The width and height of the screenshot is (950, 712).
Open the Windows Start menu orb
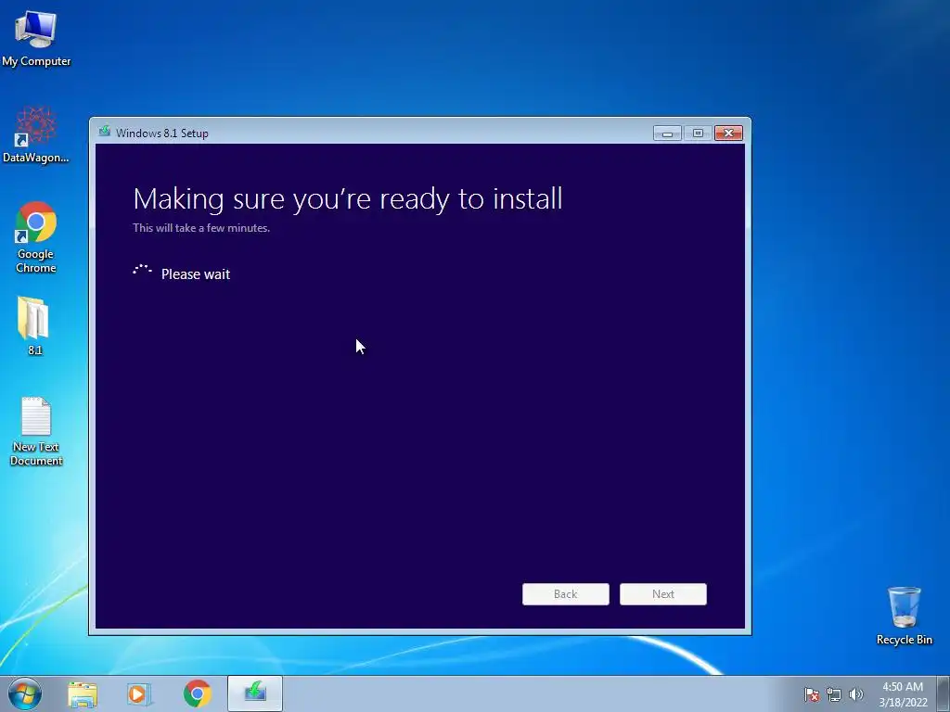point(25,693)
